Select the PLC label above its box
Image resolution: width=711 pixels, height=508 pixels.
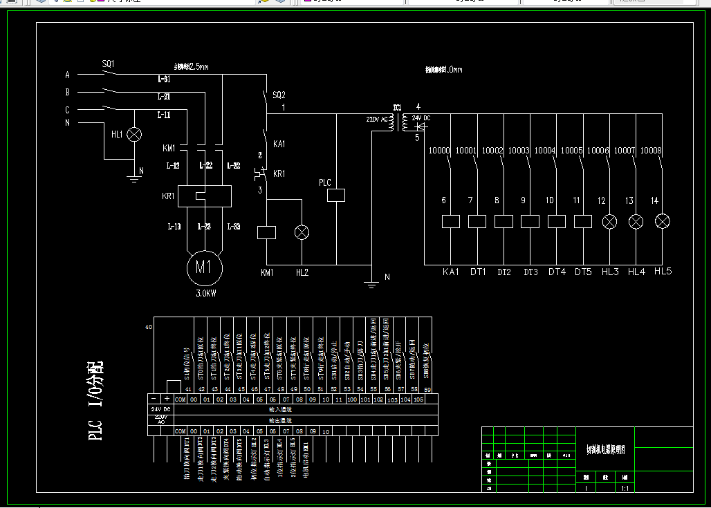click(324, 182)
